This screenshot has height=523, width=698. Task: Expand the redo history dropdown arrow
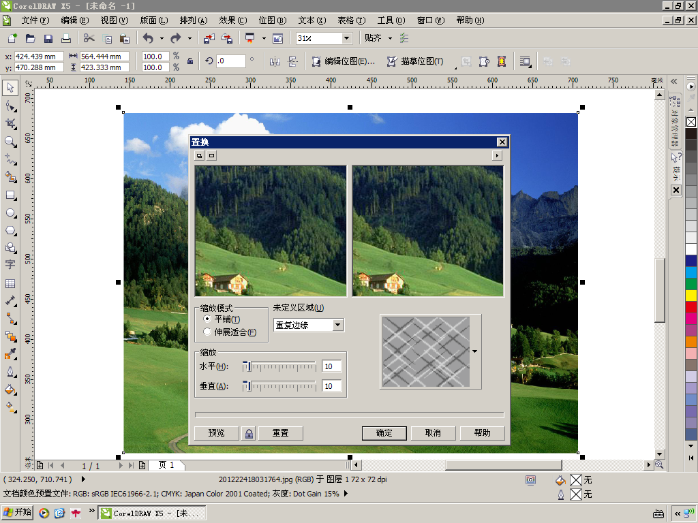pyautogui.click(x=189, y=38)
